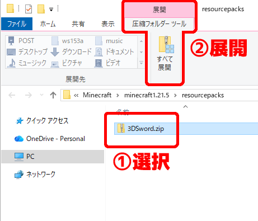
Task: Choose ws153a as extract destination
Action: 68,41
